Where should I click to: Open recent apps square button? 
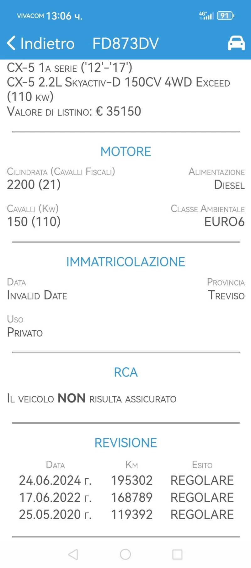(177, 554)
